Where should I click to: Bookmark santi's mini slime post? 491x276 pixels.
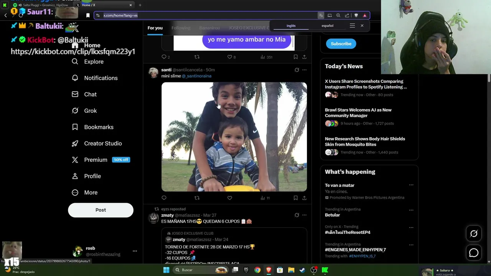[x=295, y=198]
